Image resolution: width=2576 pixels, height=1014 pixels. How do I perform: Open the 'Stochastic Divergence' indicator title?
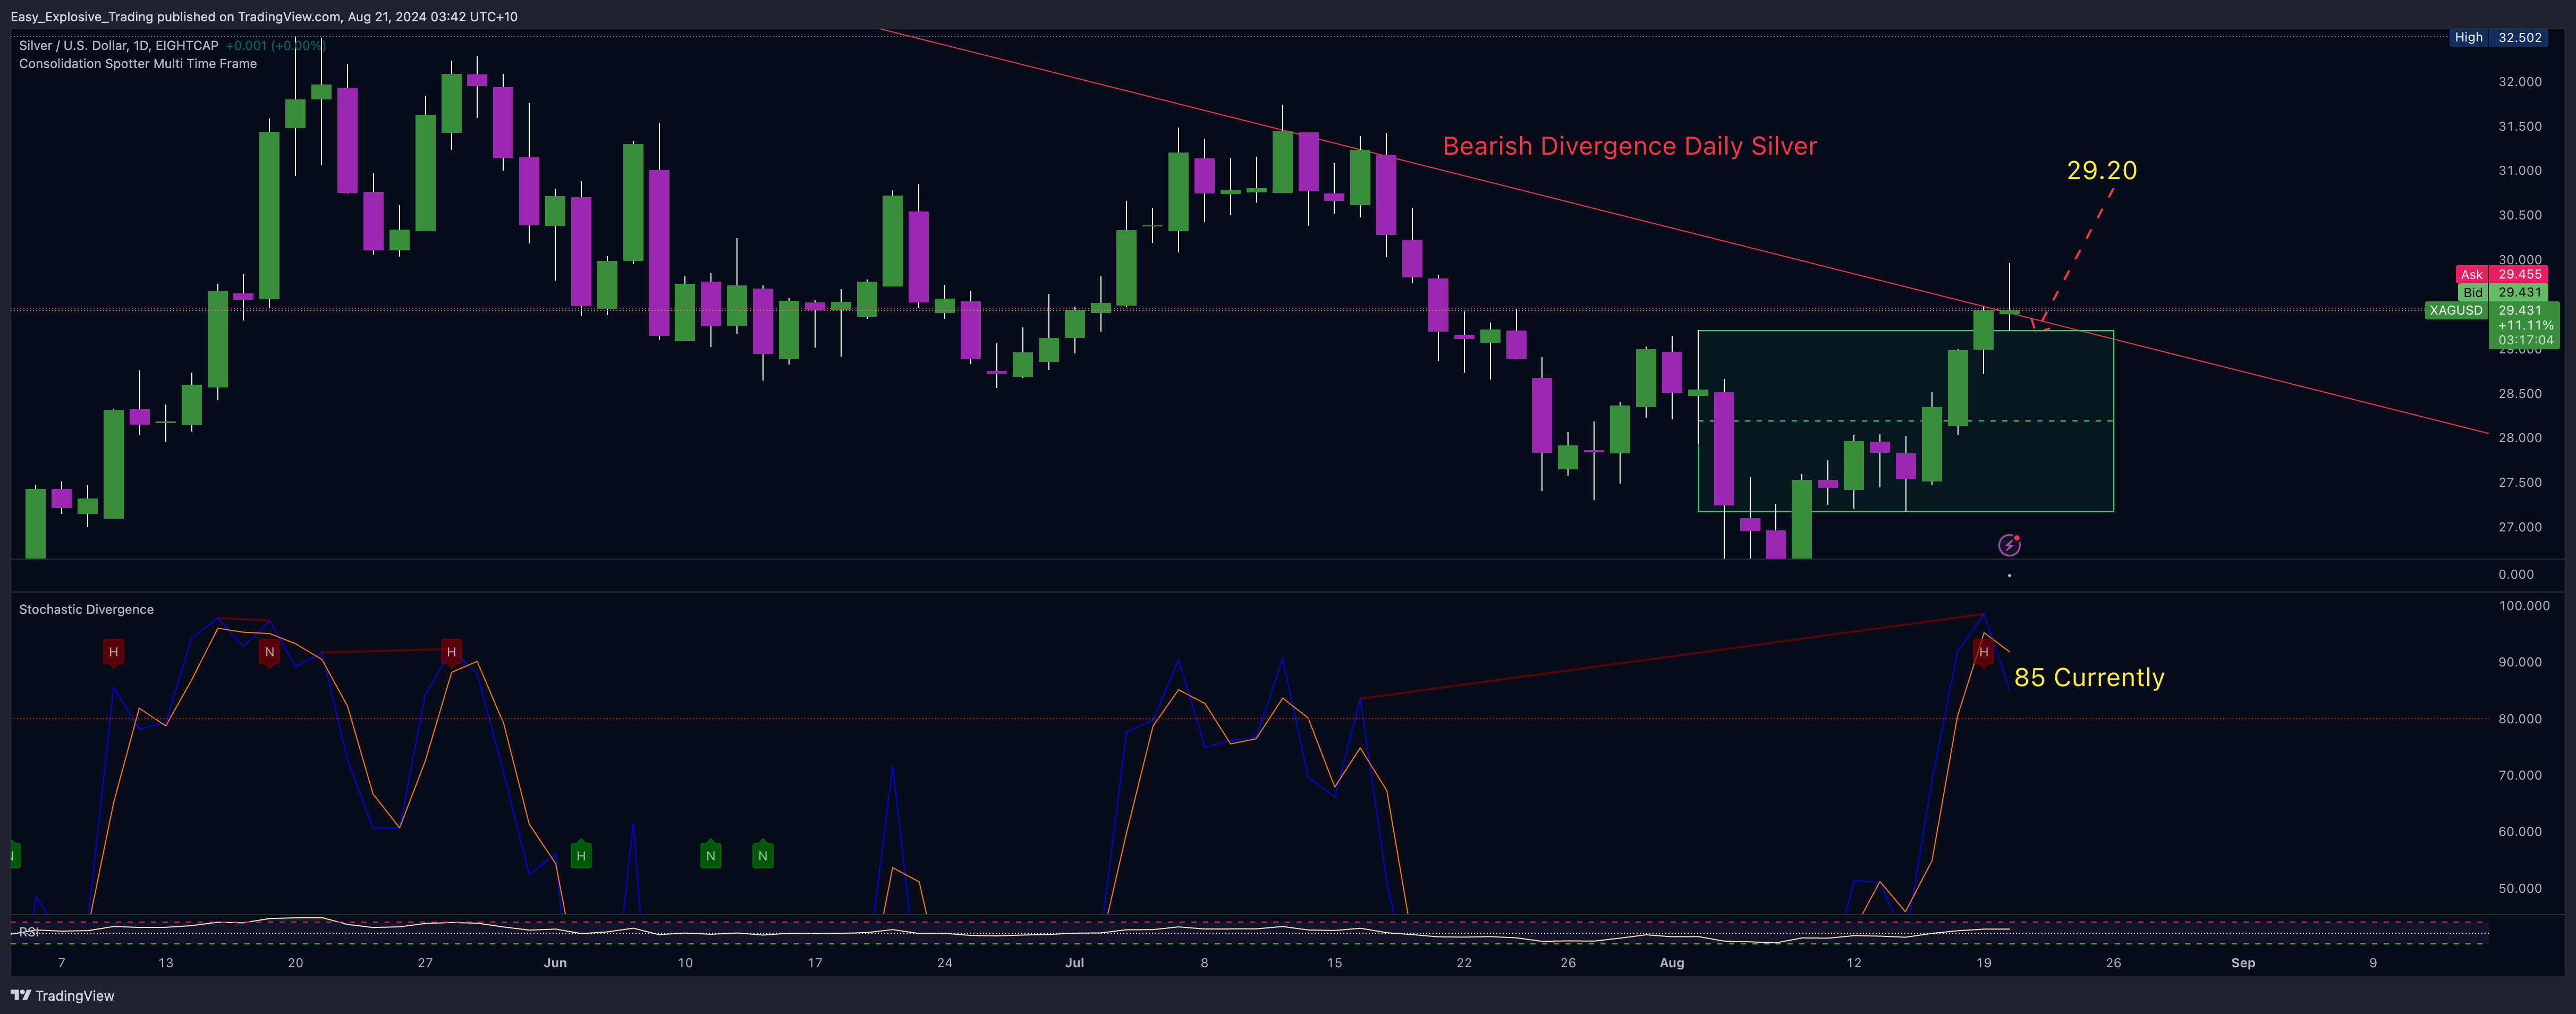click(86, 609)
